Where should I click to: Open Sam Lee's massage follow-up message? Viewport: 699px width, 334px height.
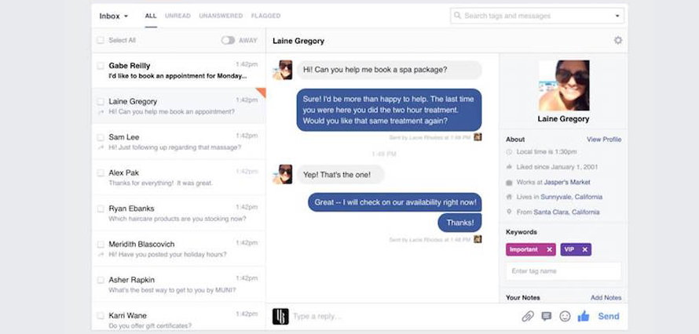click(x=179, y=142)
